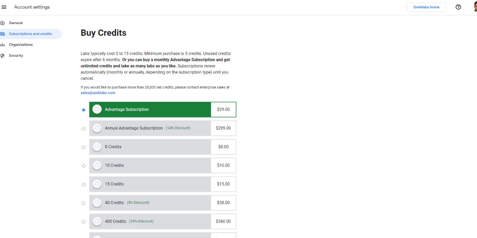
Task: Open the hamburger navigation menu
Action: (4, 7)
